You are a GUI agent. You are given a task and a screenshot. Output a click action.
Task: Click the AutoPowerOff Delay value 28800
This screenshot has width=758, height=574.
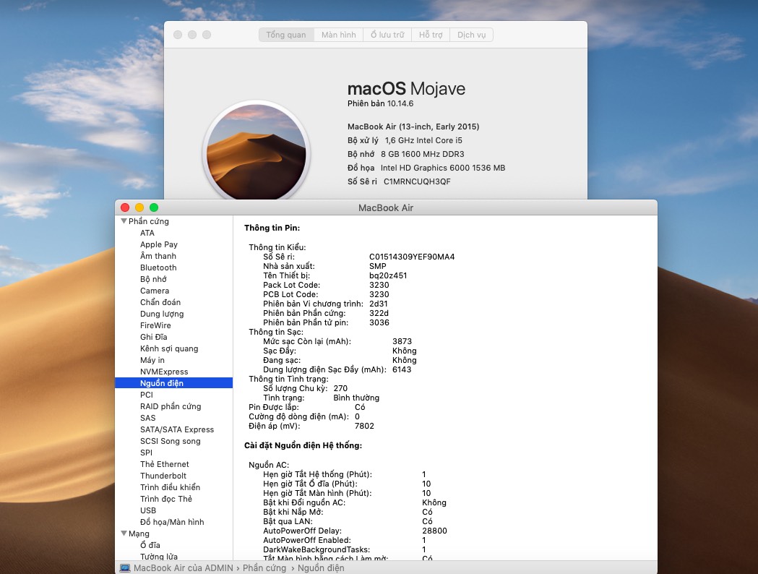coord(434,531)
